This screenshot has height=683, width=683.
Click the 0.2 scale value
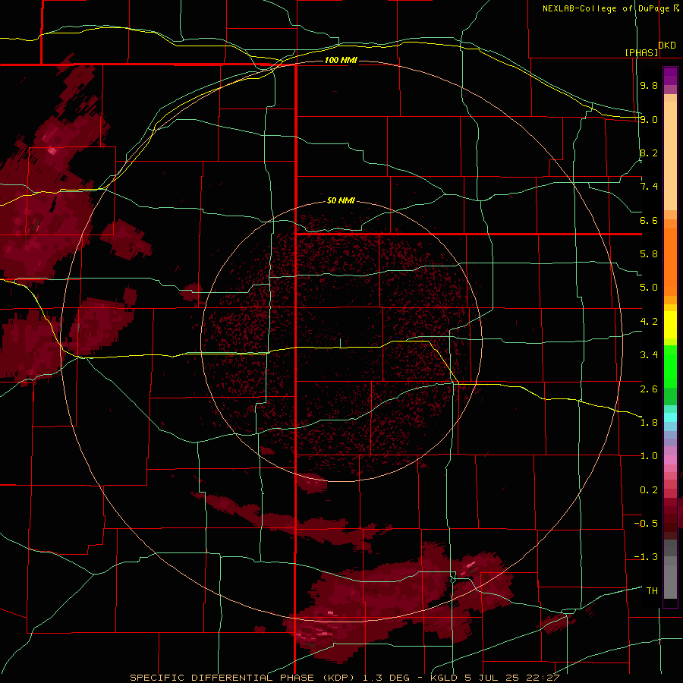[649, 490]
